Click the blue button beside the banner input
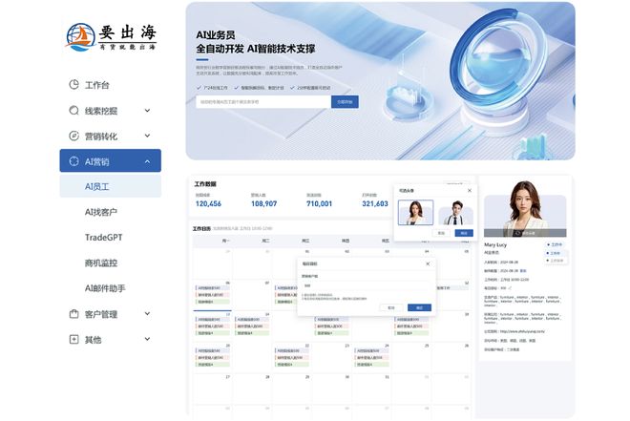630x421 pixels. pyautogui.click(x=345, y=102)
